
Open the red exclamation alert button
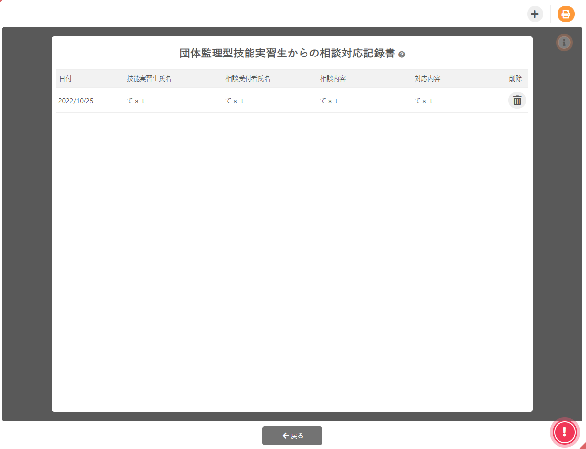pos(564,432)
